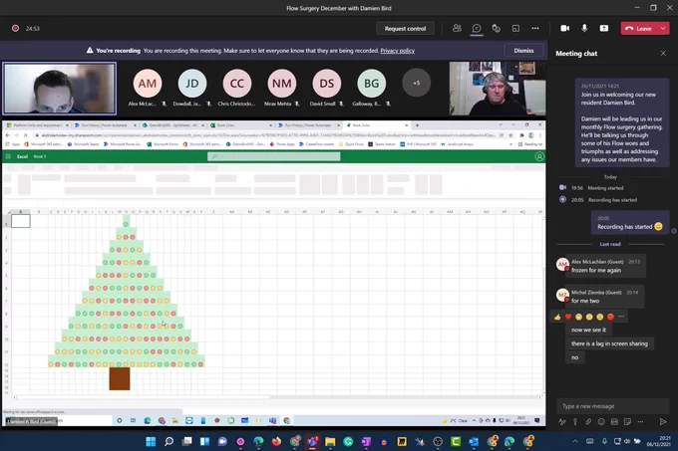Open the share content tray

(604, 29)
